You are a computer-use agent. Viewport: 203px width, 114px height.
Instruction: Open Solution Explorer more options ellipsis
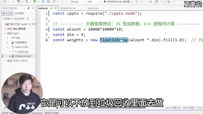(x=32, y=13)
